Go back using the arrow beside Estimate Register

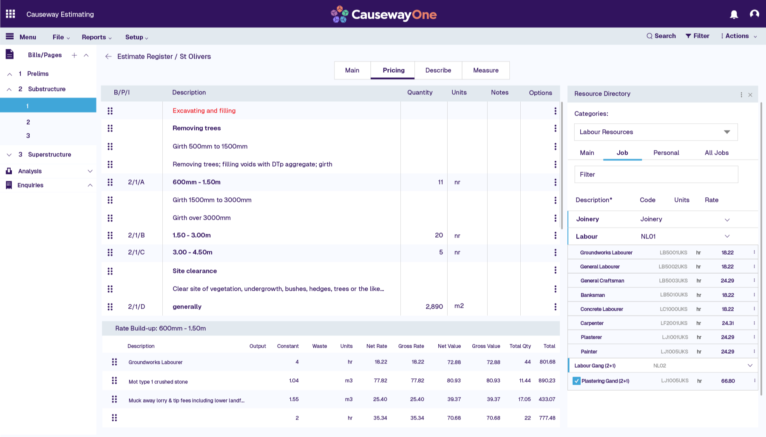[108, 56]
